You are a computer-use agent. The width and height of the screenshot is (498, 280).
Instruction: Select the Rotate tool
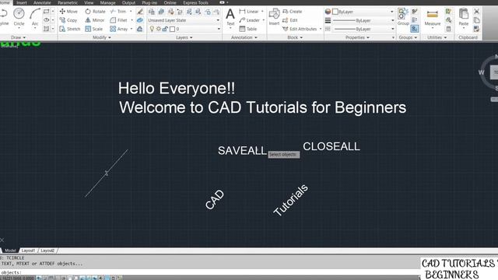[95, 12]
